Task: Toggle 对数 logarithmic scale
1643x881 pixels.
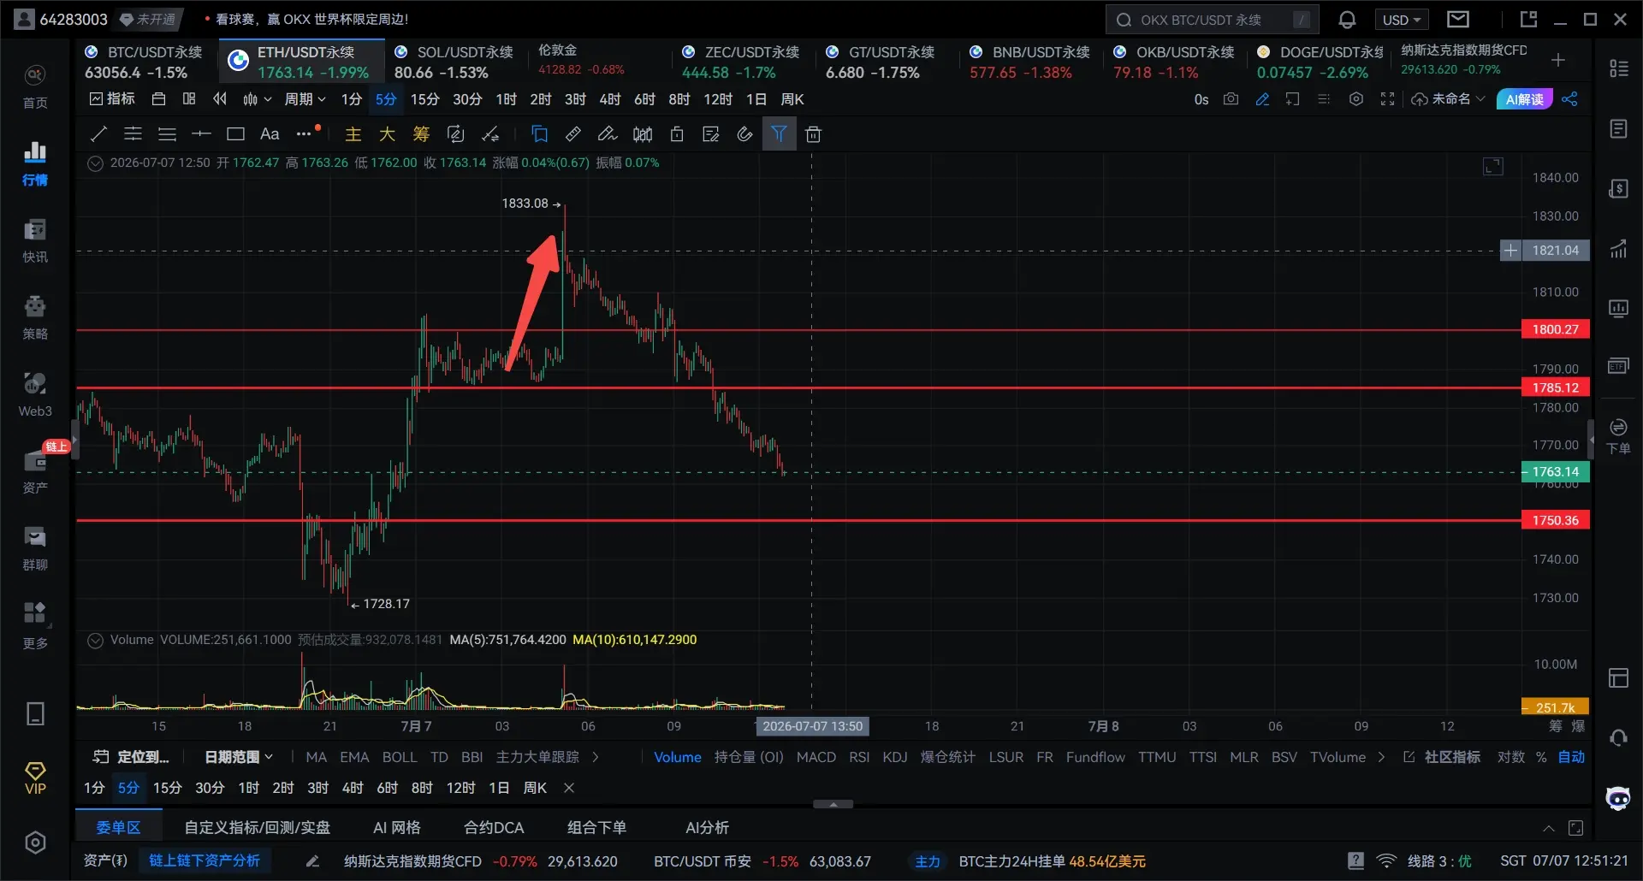Action: pos(1511,757)
